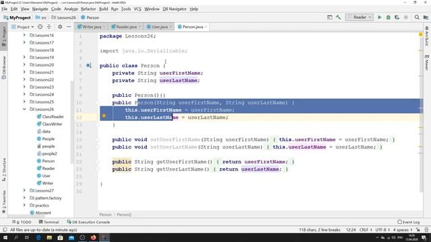
Task: Open Windows Start menu
Action: tap(5, 237)
